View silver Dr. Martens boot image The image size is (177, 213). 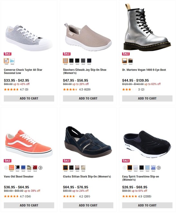click(x=148, y=27)
